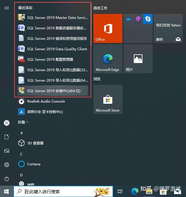The image size is (186, 197).
Task: Open OneNote from the tile folder
Action: [138, 19]
